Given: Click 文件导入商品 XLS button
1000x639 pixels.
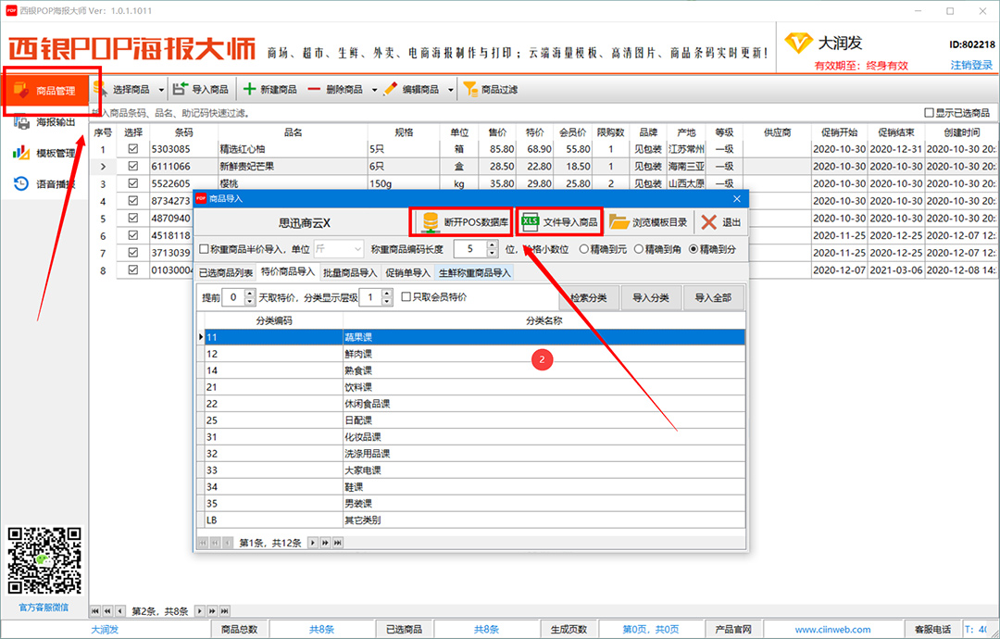Looking at the screenshot, I should [559, 222].
